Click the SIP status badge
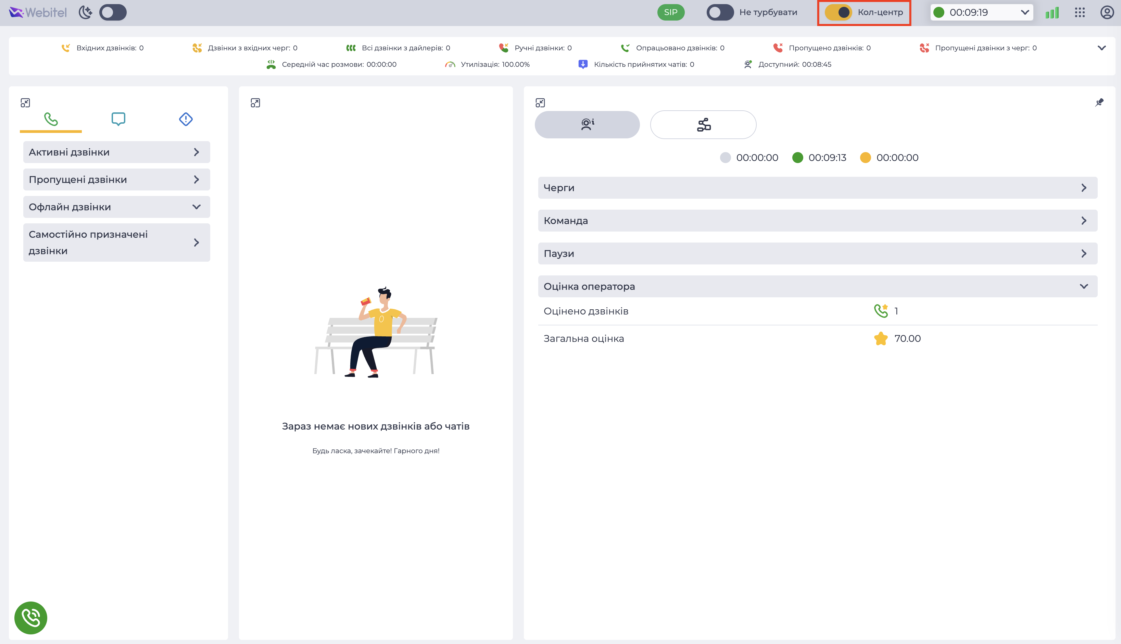Screen dimensions: 1121x644 coord(670,12)
